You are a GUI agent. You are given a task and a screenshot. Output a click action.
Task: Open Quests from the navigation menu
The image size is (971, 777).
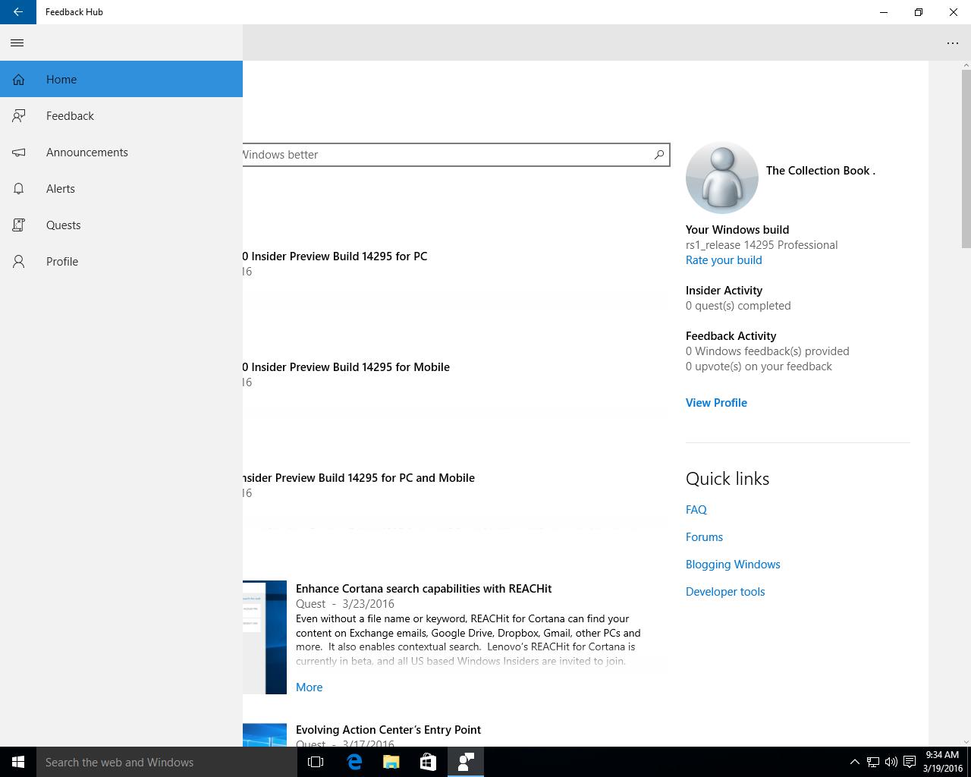(121, 225)
